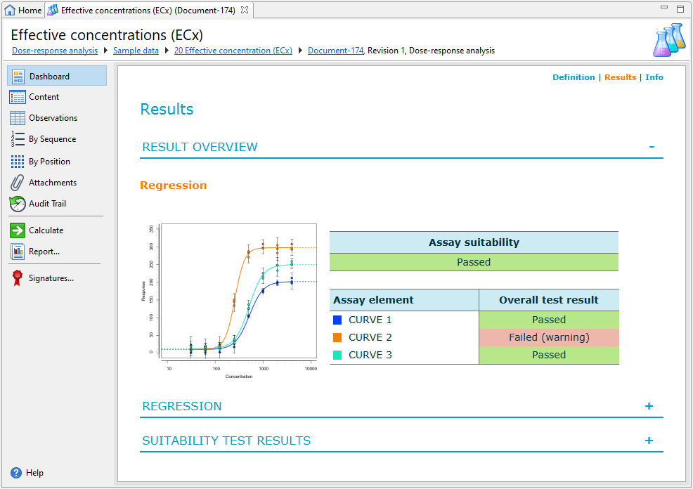Switch to the Home tab

pos(23,11)
